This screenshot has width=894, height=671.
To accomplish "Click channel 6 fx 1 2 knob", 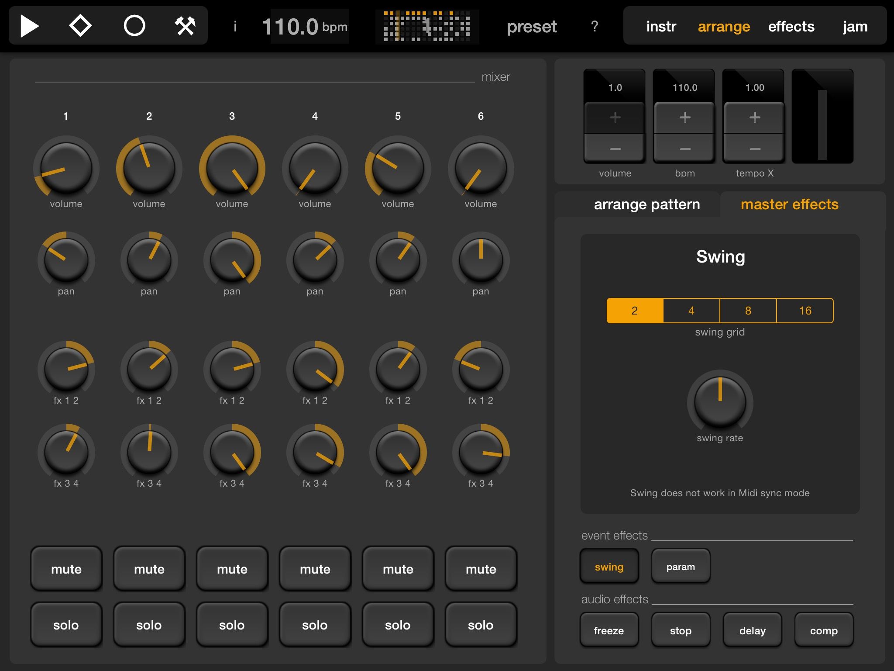I will (481, 369).
